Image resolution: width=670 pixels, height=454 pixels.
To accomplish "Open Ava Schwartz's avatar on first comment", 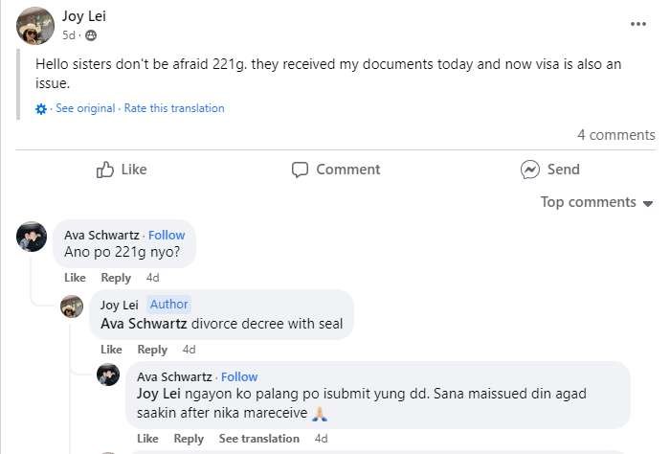I will [x=32, y=236].
